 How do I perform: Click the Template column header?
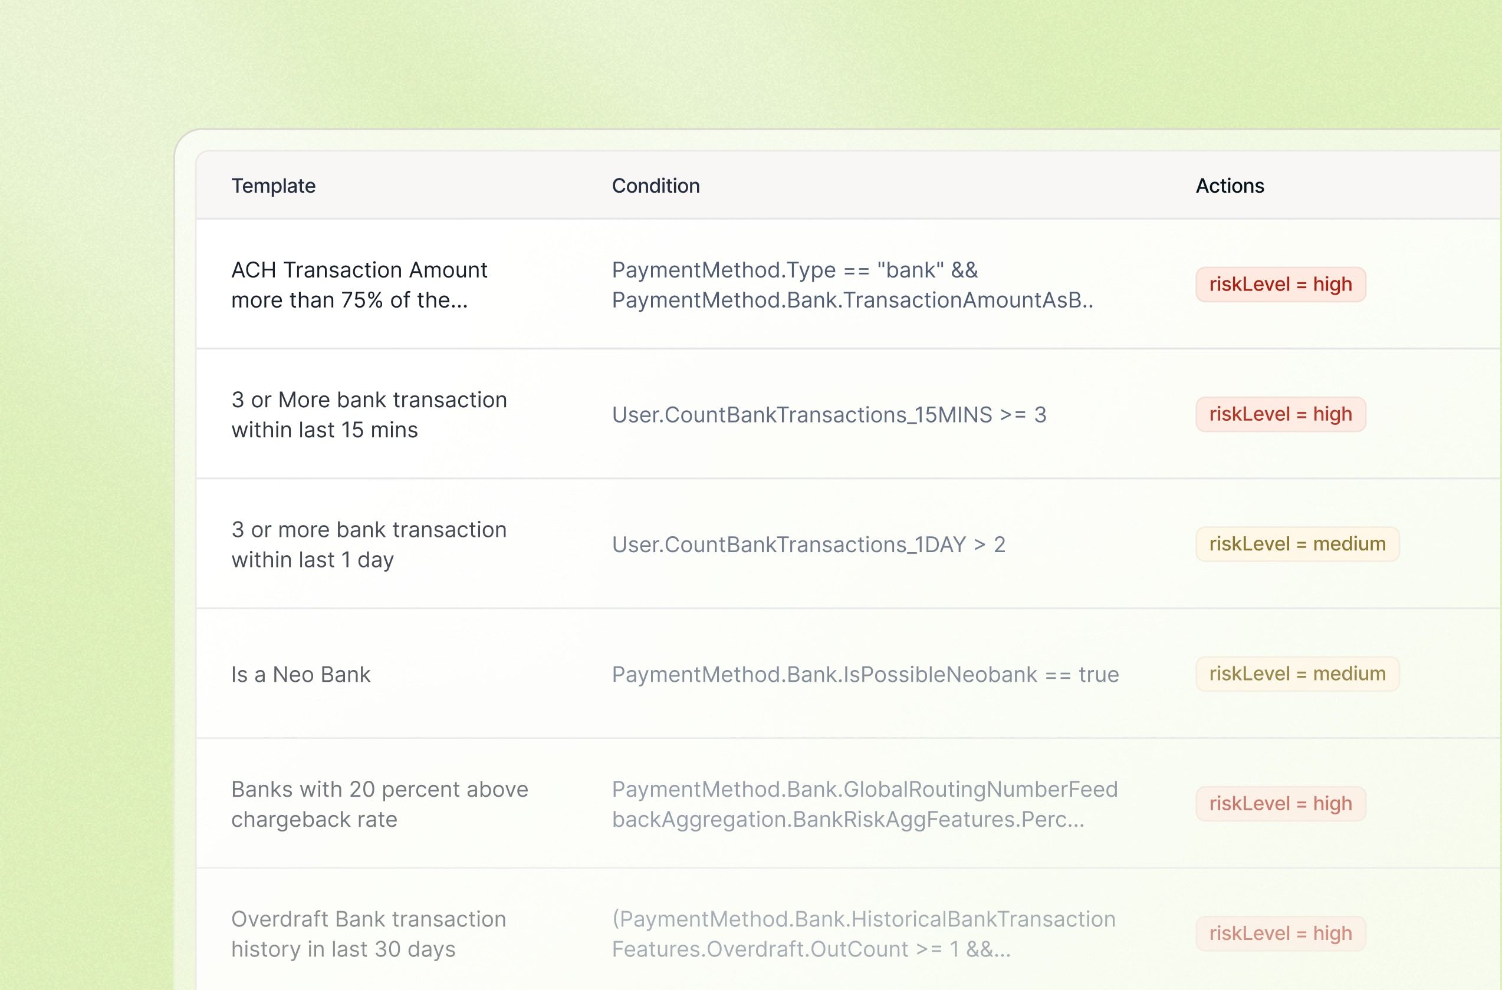pyautogui.click(x=273, y=186)
